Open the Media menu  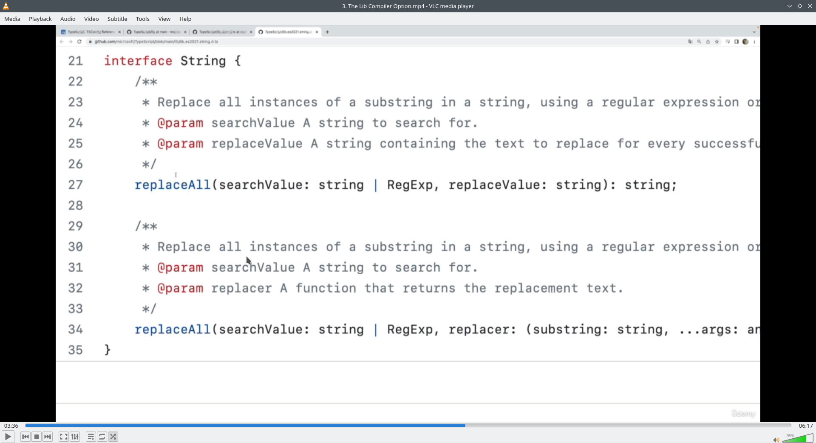coord(12,19)
